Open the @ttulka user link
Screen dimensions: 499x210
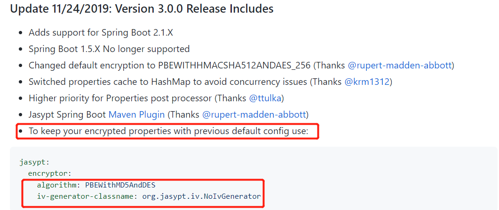click(x=265, y=98)
